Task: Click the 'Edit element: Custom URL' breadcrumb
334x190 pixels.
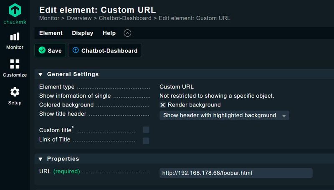Action: (x=194, y=18)
